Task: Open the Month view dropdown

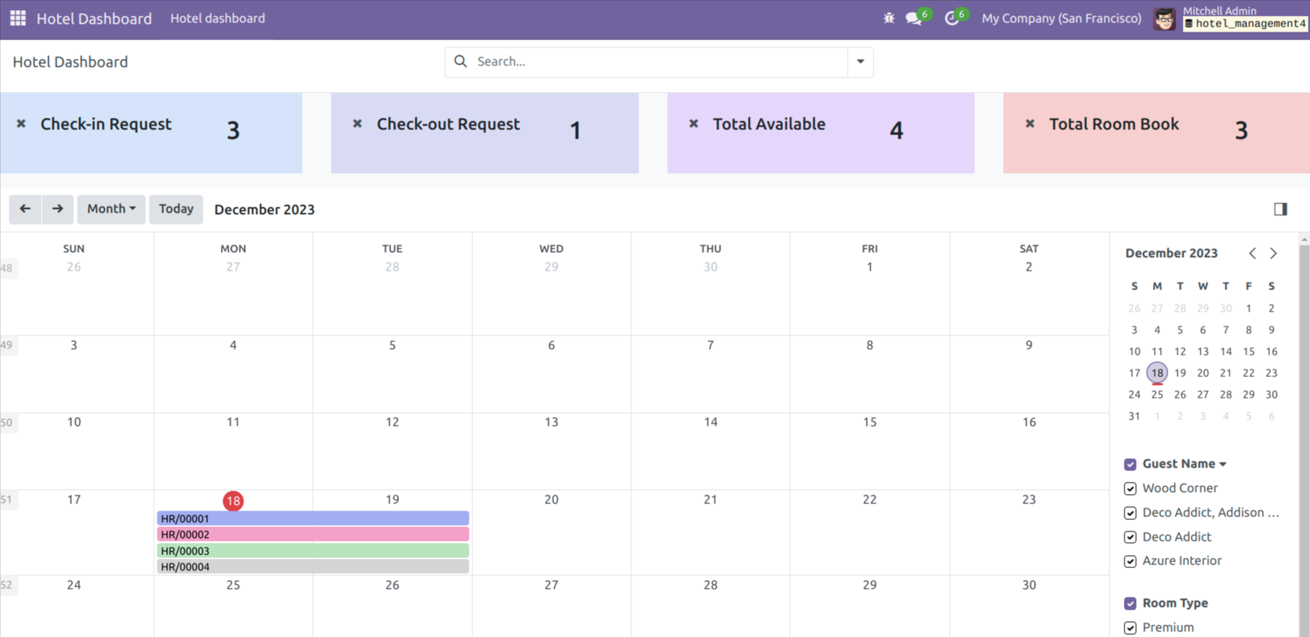Action: pos(111,209)
